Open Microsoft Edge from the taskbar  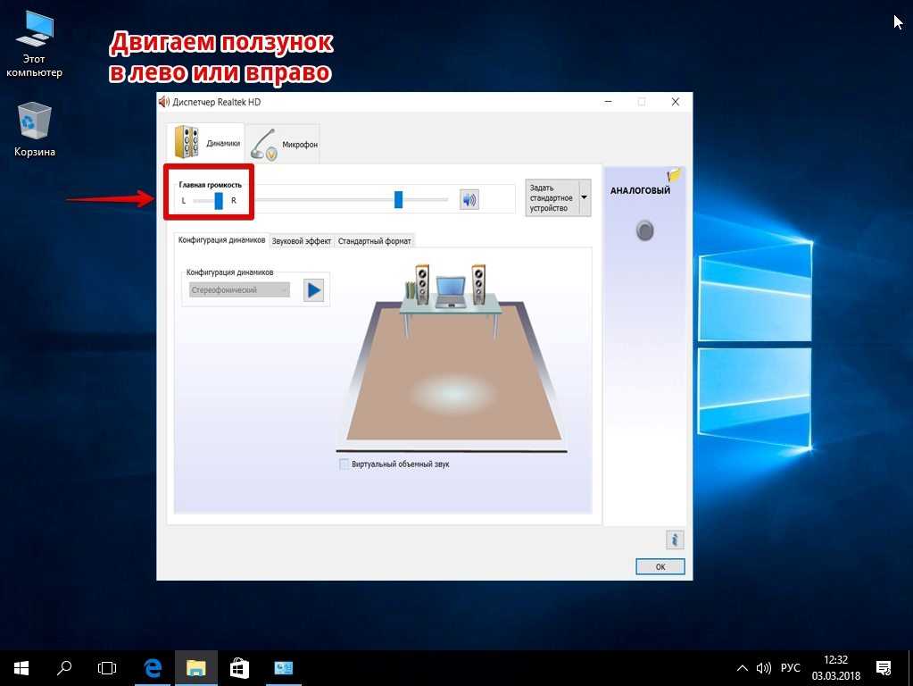coord(153,667)
